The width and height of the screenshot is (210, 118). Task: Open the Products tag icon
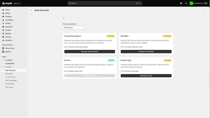[3, 17]
